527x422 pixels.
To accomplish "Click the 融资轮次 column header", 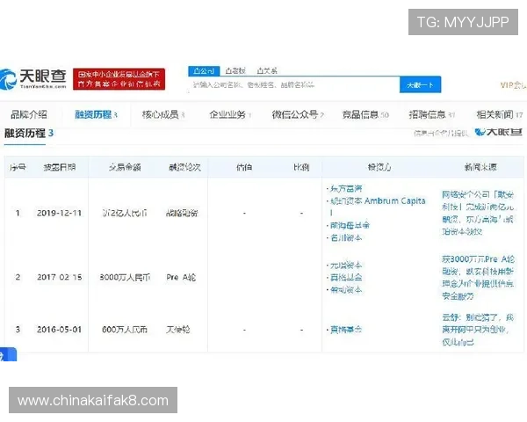I will click(x=184, y=167).
